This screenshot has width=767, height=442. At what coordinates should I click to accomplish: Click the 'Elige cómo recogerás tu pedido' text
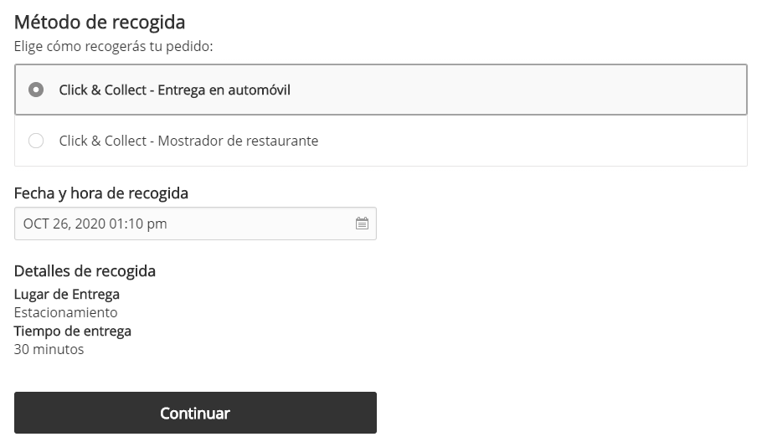114,45
